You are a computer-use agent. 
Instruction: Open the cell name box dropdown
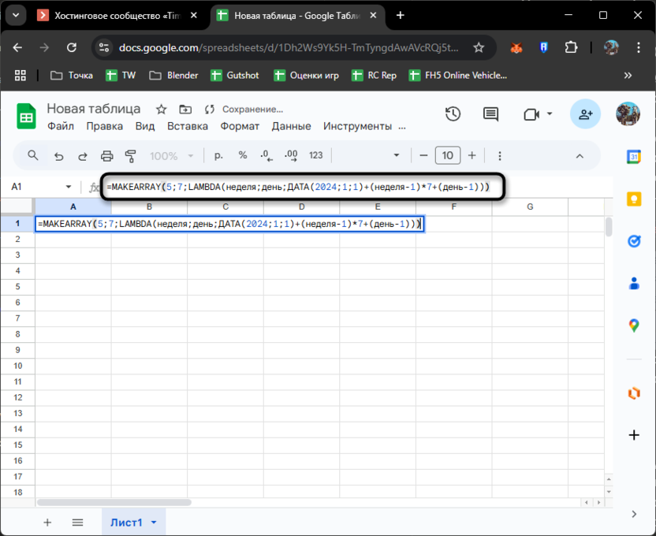coord(68,187)
